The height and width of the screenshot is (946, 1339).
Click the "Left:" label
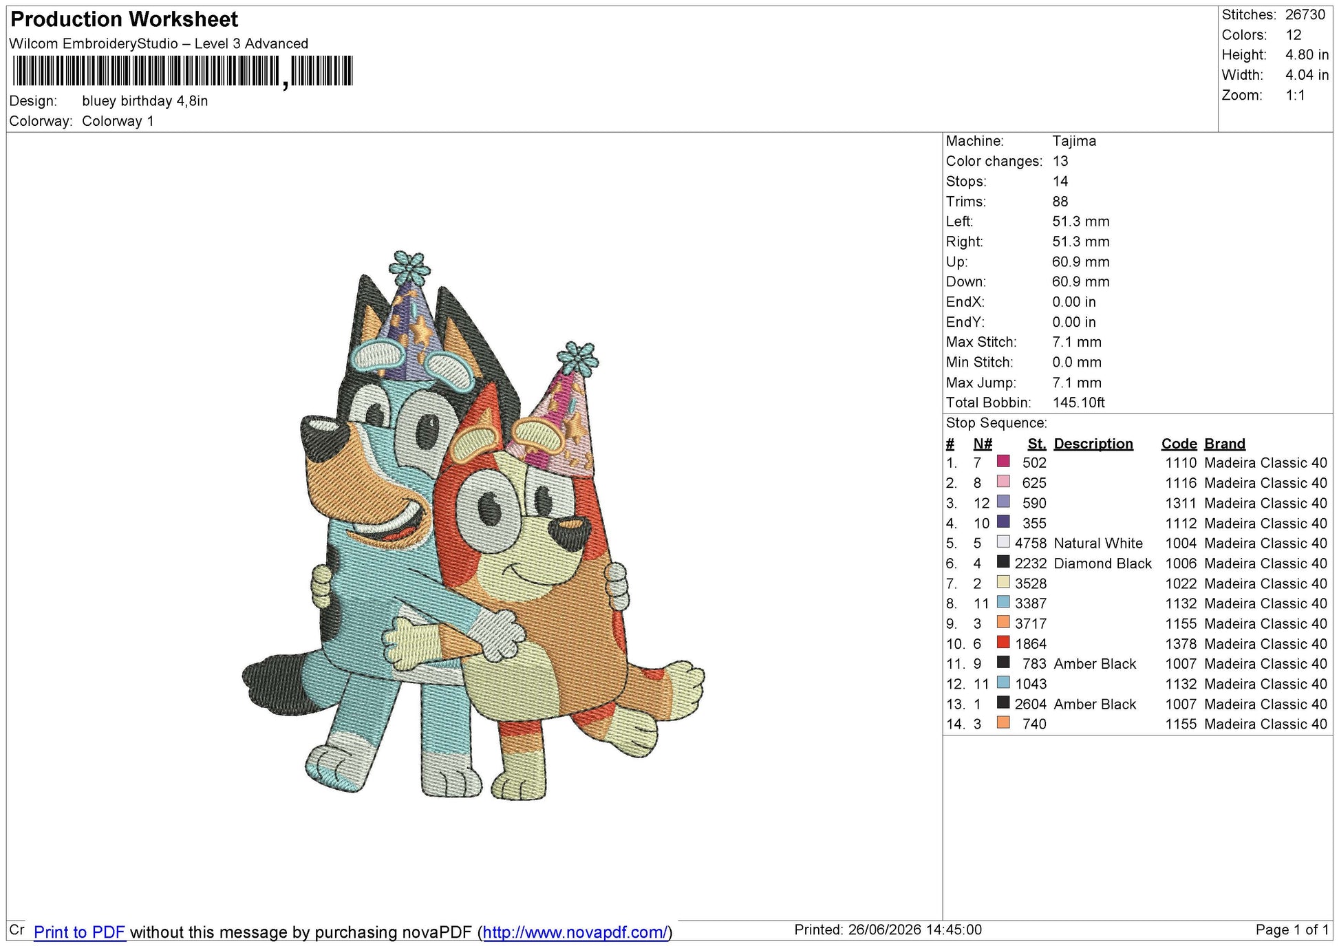(960, 222)
